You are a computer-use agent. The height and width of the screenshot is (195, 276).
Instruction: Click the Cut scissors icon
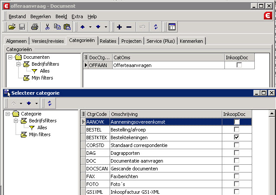point(47,27)
